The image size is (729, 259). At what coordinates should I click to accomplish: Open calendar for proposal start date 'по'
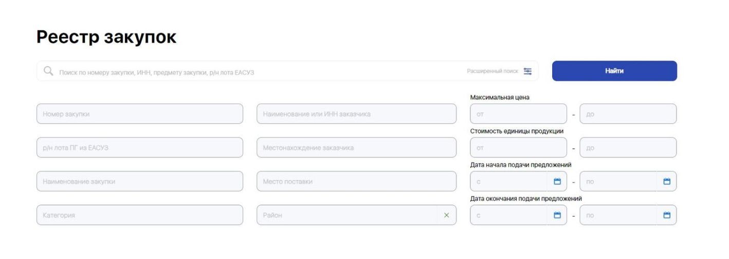coord(667,181)
